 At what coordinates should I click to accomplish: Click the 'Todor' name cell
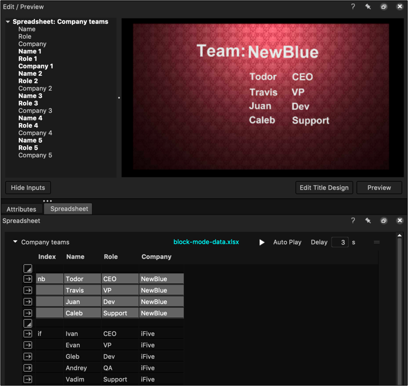tap(82, 279)
